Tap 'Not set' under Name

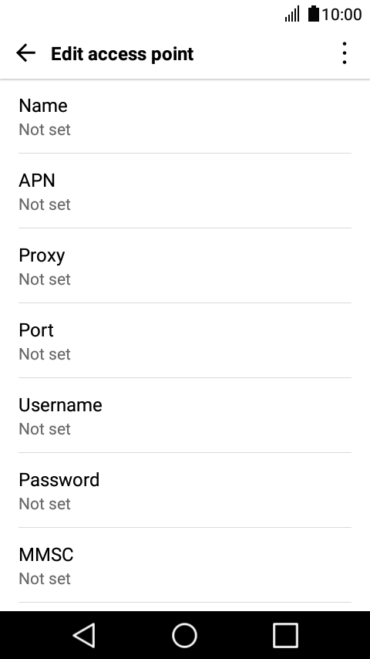pyautogui.click(x=45, y=130)
